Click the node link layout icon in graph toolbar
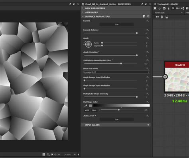The width and height of the screenshot is (189, 158). (183, 8)
